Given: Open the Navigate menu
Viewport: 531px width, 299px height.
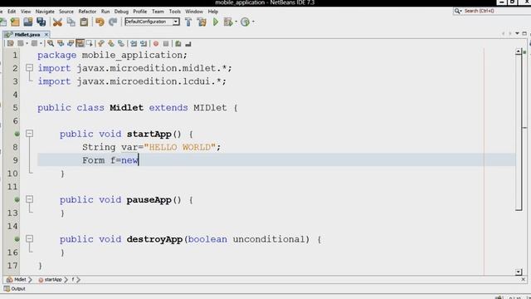Looking at the screenshot, I should 45,12.
